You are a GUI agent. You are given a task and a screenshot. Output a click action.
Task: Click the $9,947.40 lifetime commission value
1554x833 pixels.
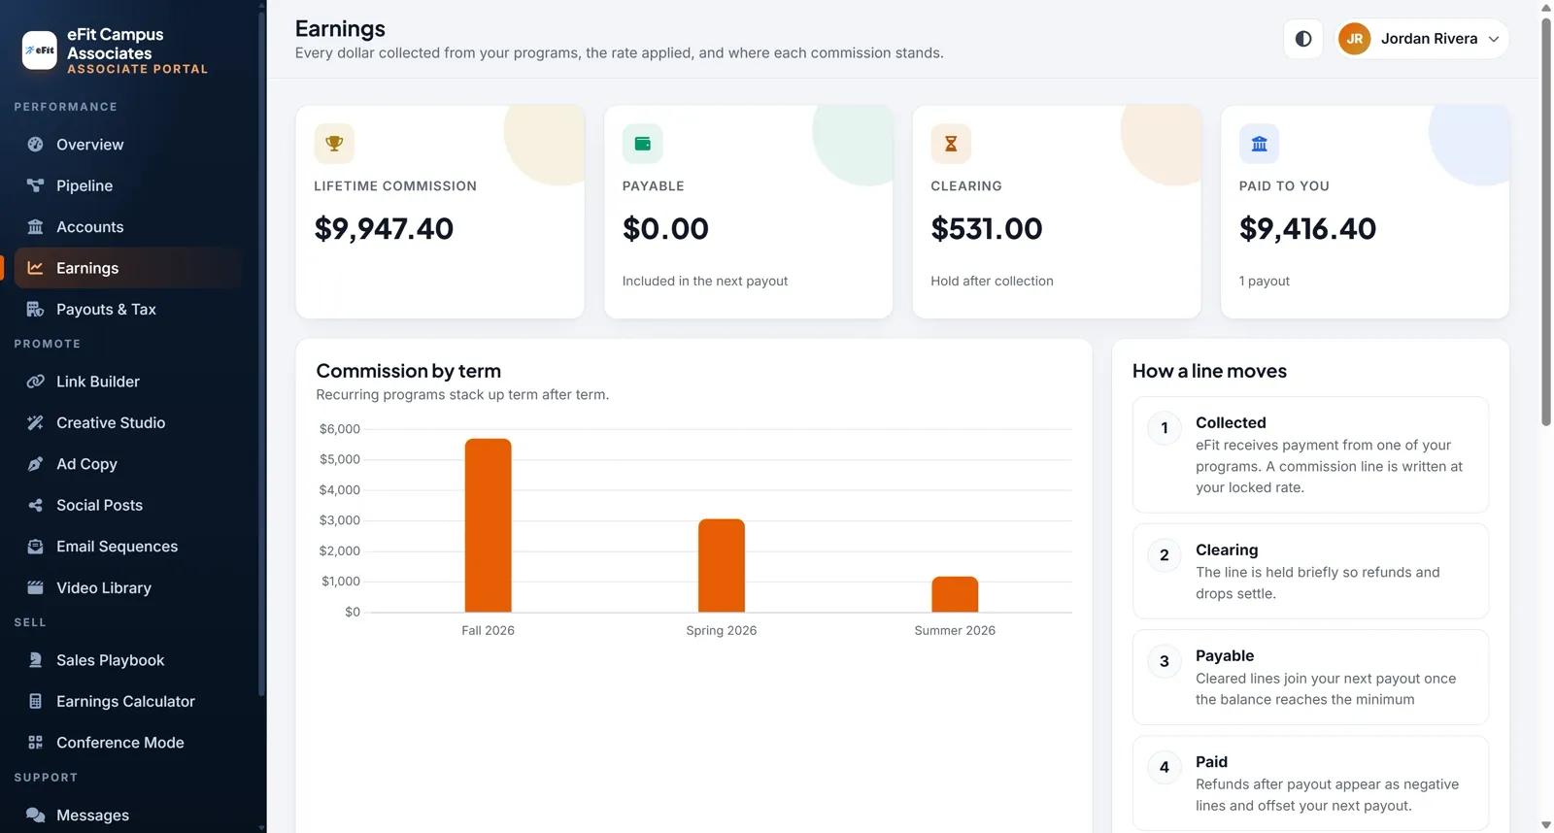click(384, 229)
